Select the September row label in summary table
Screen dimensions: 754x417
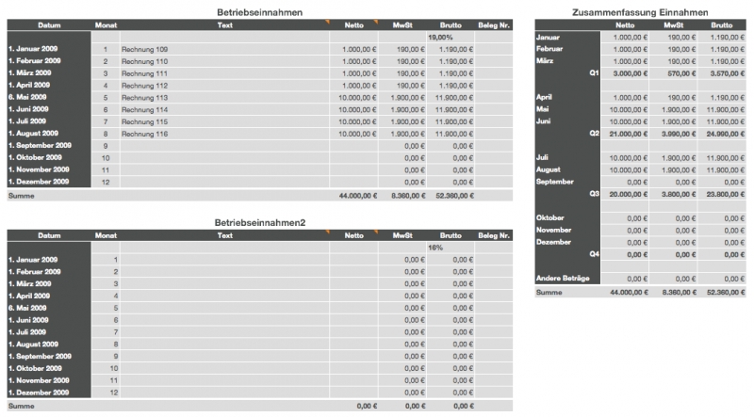[555, 182]
